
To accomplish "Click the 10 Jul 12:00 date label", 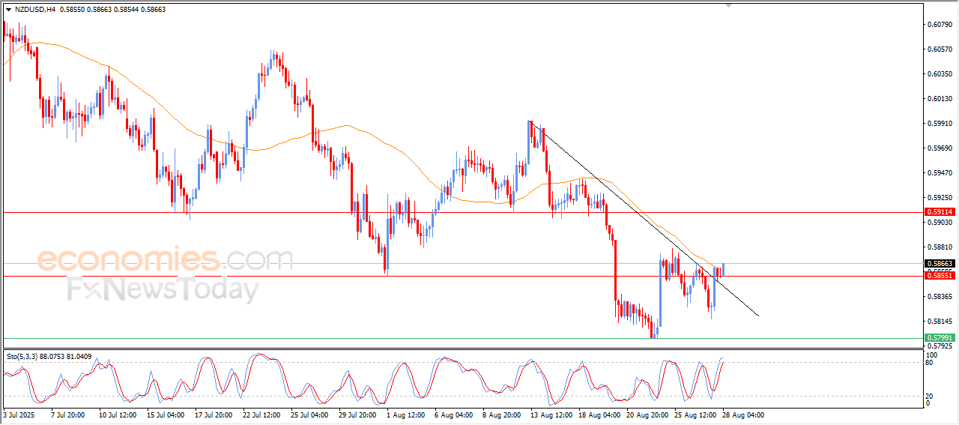I will pos(116,415).
